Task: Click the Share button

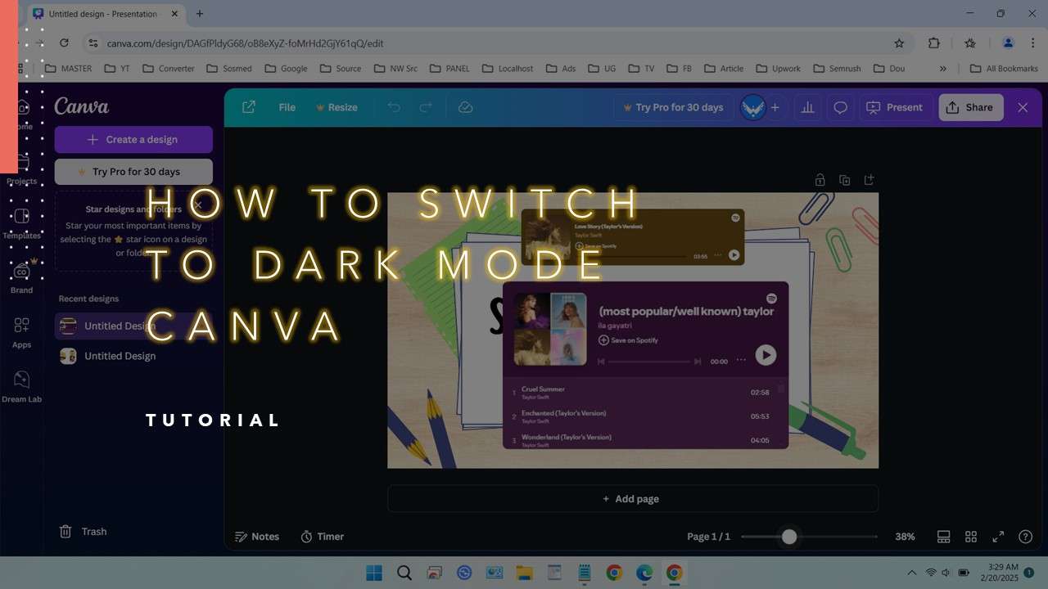Action: click(x=970, y=107)
